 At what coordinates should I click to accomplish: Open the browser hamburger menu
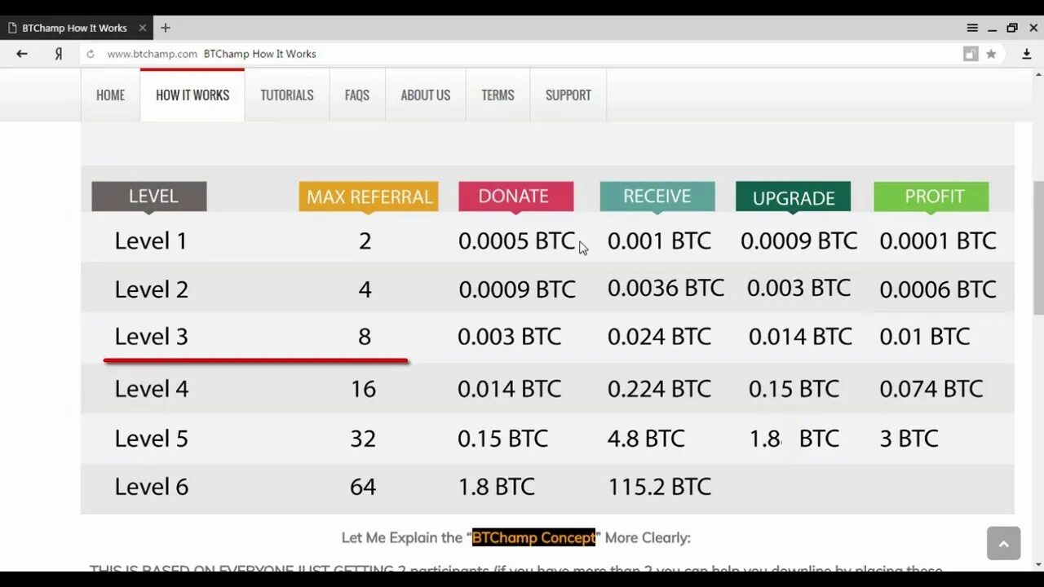pyautogui.click(x=972, y=28)
